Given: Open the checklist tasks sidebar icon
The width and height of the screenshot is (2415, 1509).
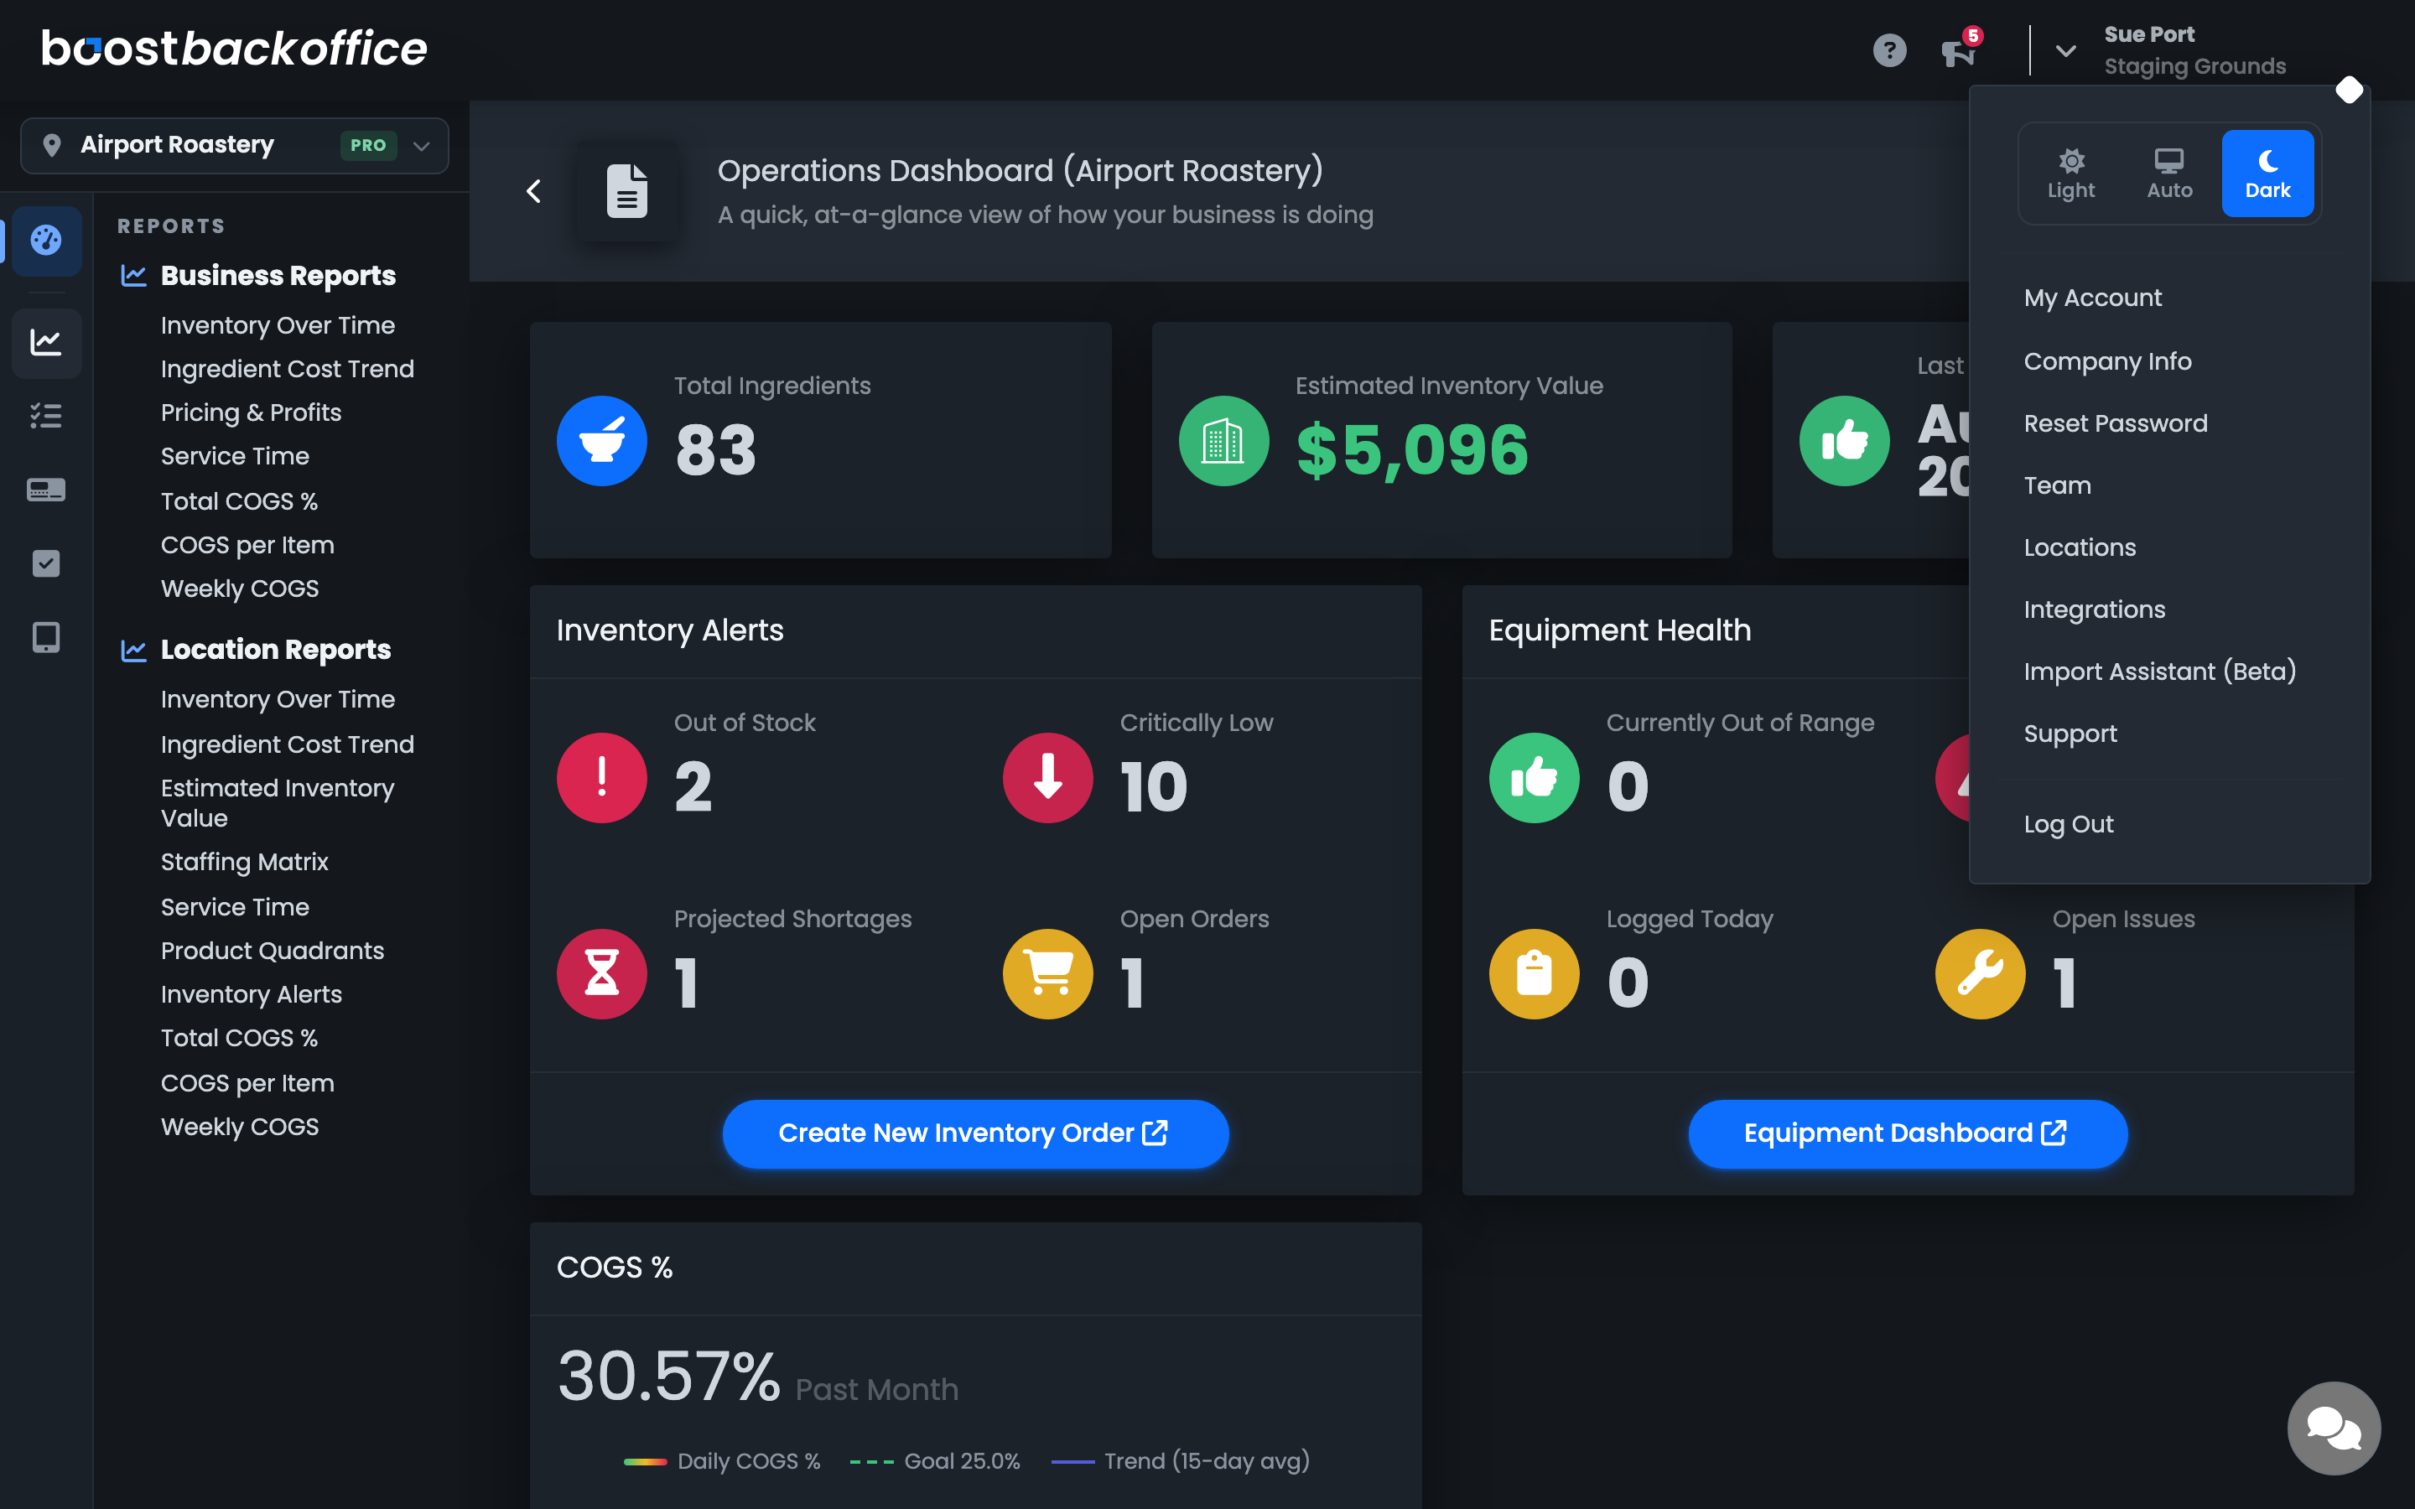Looking at the screenshot, I should pyautogui.click(x=46, y=416).
